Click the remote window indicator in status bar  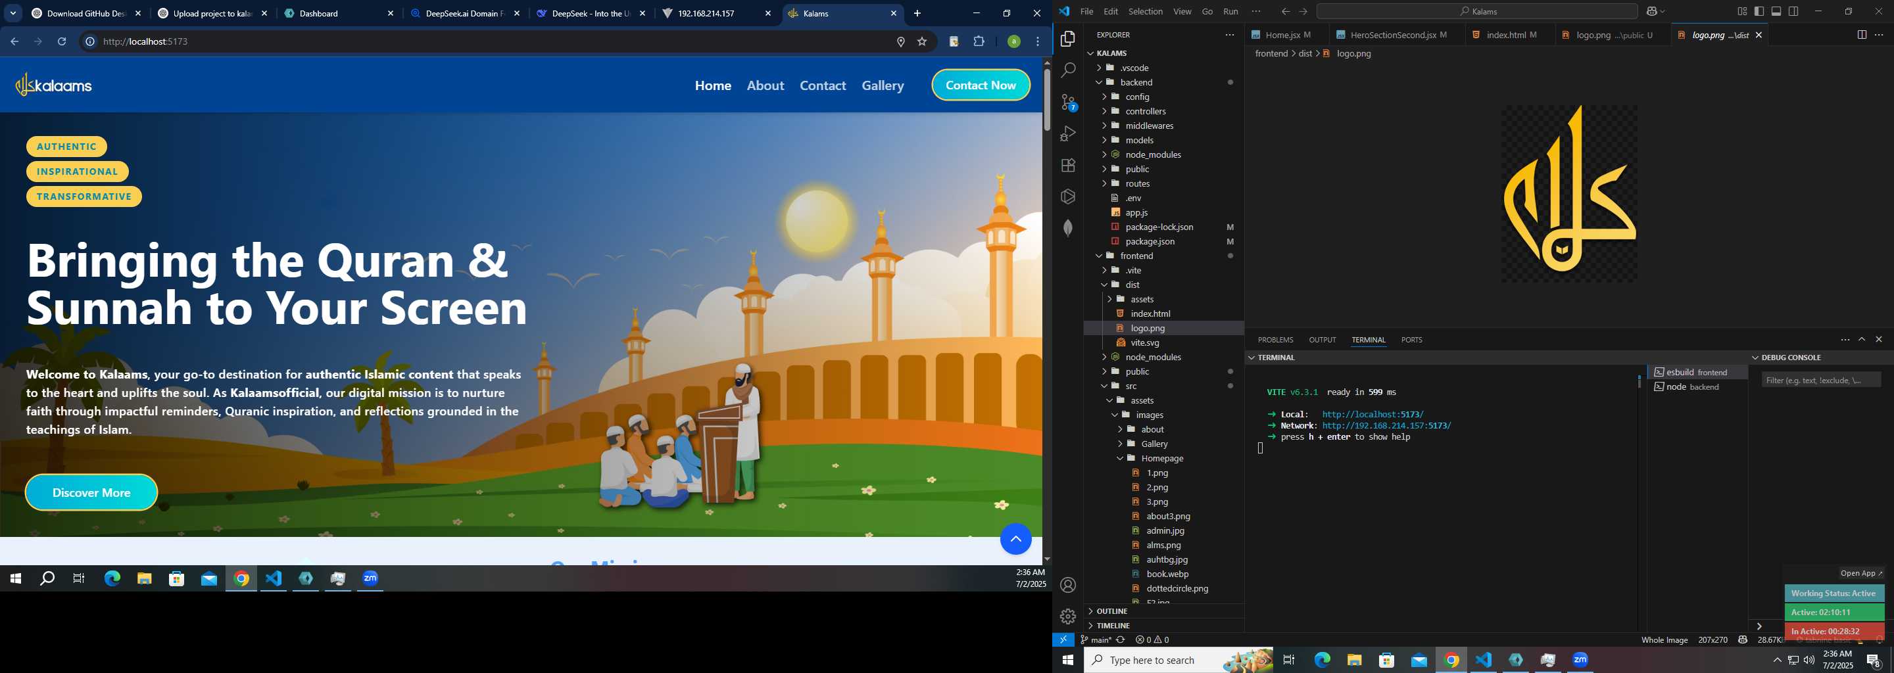[1063, 640]
